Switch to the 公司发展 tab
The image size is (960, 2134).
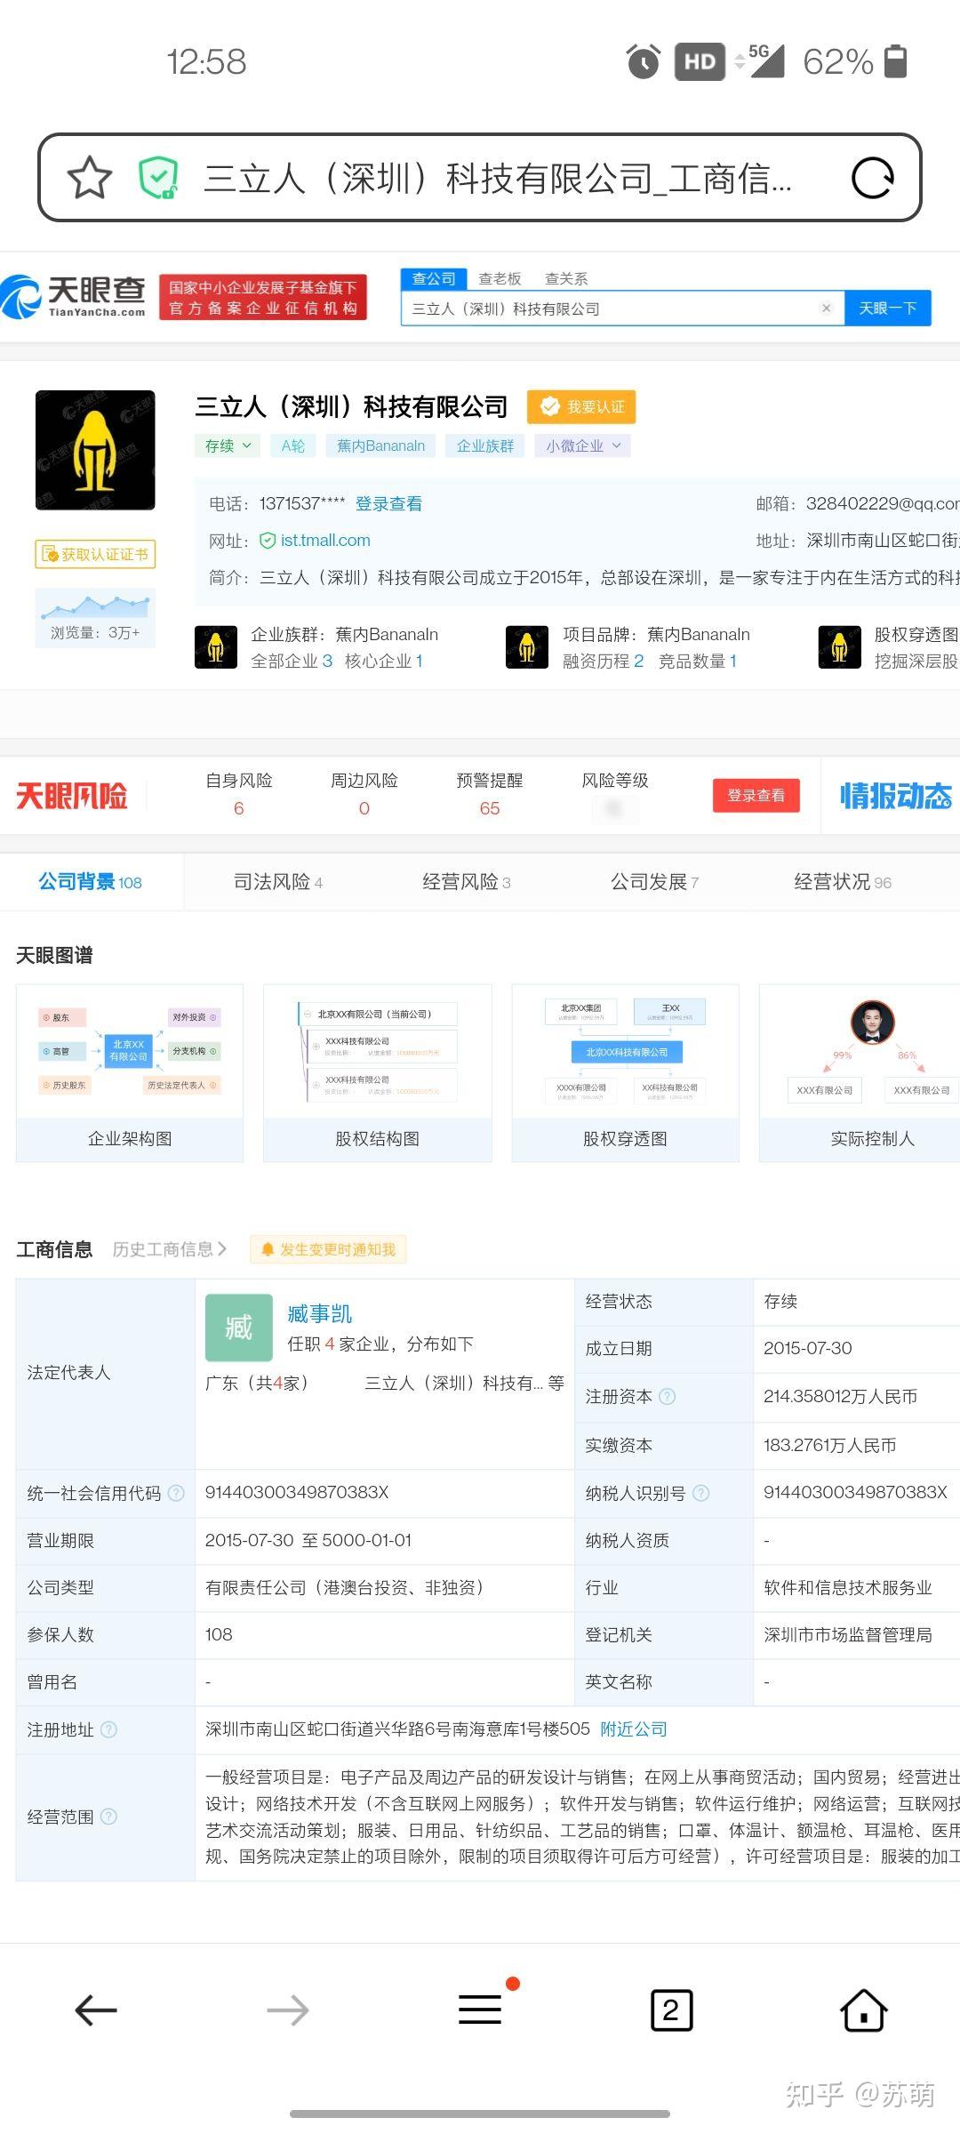(x=654, y=881)
